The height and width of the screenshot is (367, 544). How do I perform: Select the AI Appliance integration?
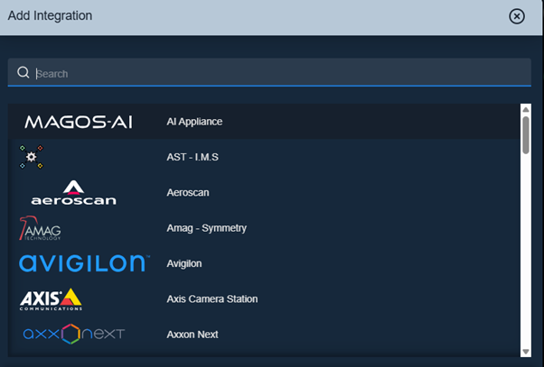264,122
